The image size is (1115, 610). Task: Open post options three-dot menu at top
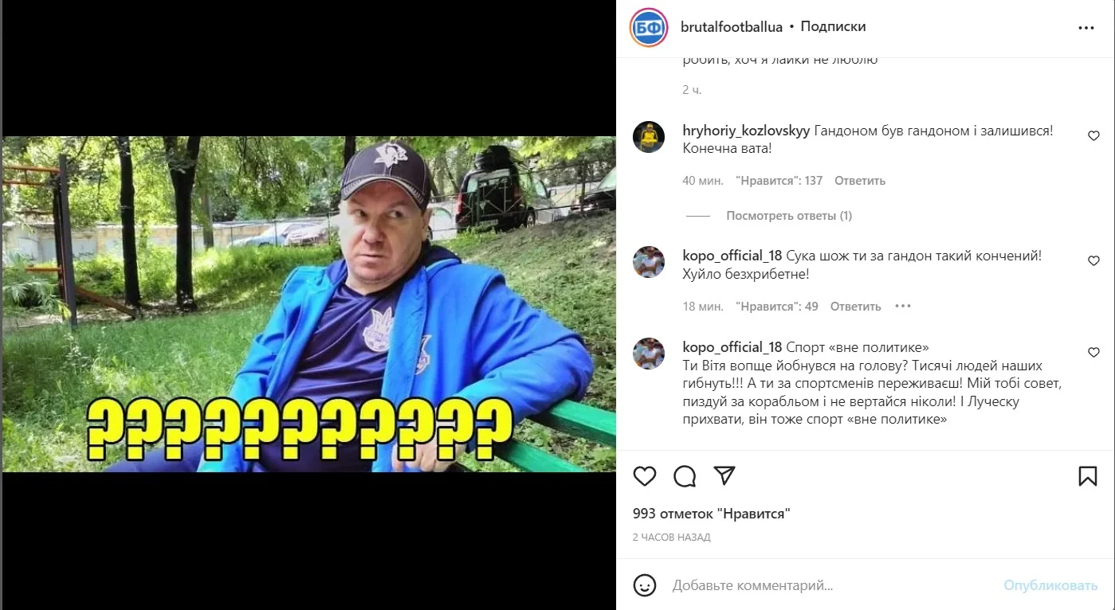(x=1086, y=28)
